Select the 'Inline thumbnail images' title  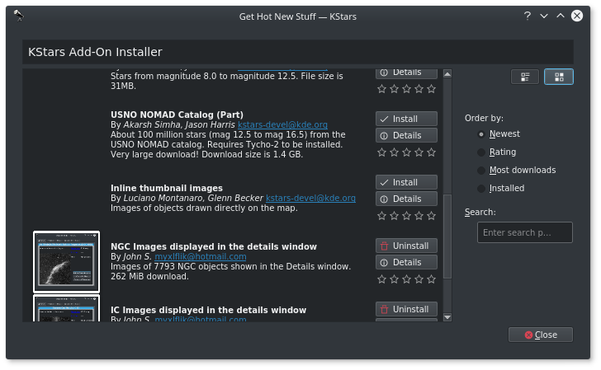[167, 188]
